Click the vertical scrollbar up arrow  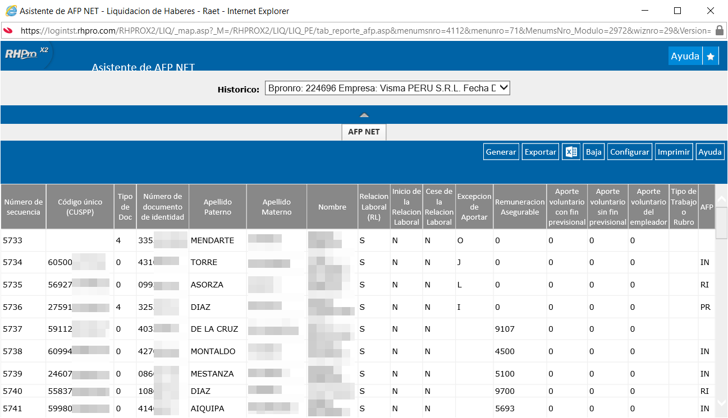pos(722,200)
